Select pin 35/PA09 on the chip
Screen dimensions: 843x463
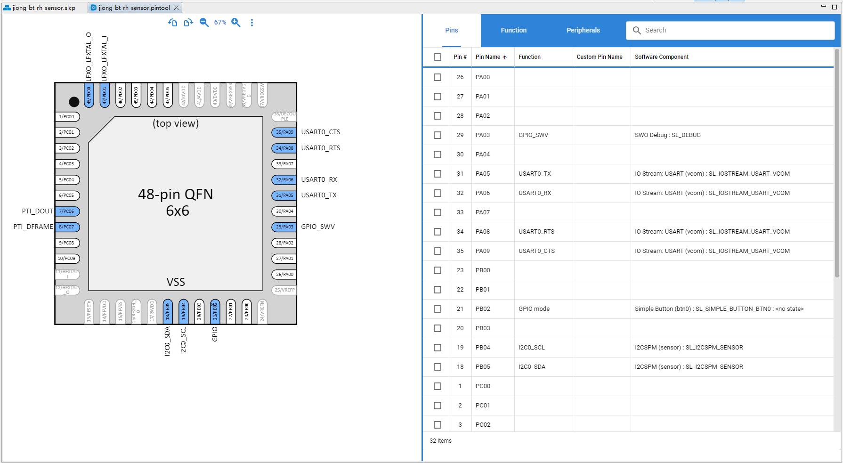coord(284,132)
